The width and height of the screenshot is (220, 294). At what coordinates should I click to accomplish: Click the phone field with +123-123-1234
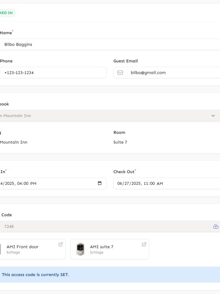(53, 72)
